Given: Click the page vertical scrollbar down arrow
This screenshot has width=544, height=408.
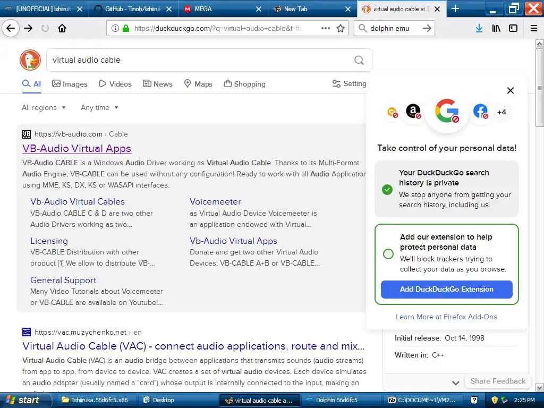Looking at the screenshot, I should [x=539, y=387].
